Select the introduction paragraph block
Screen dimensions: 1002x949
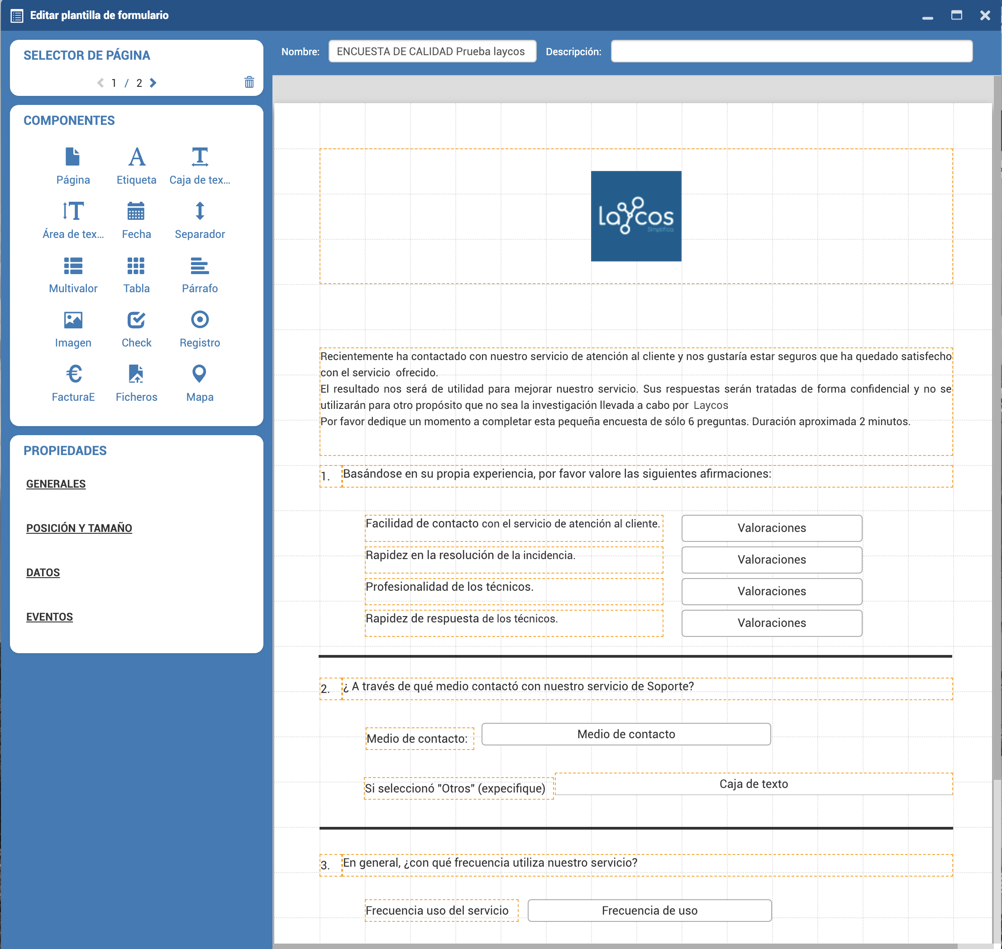pyautogui.click(x=636, y=401)
